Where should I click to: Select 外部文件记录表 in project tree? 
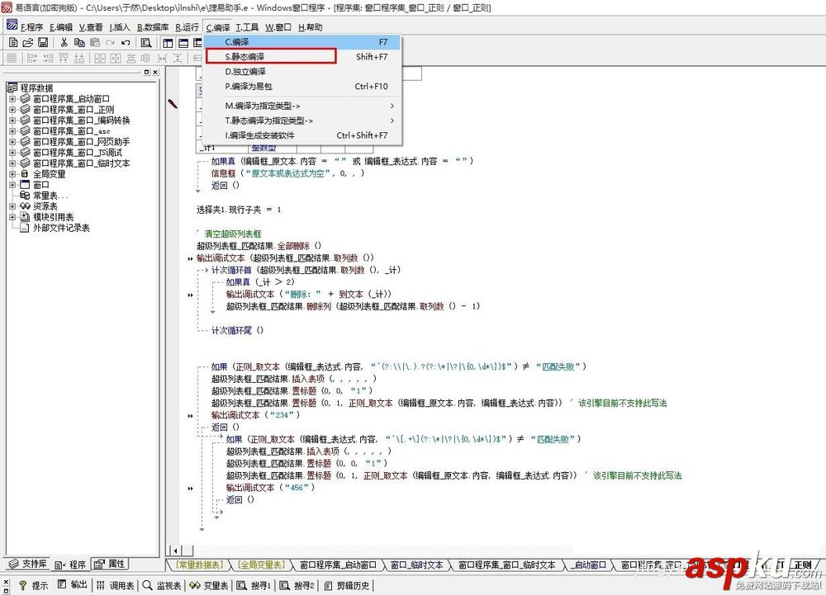(x=61, y=228)
